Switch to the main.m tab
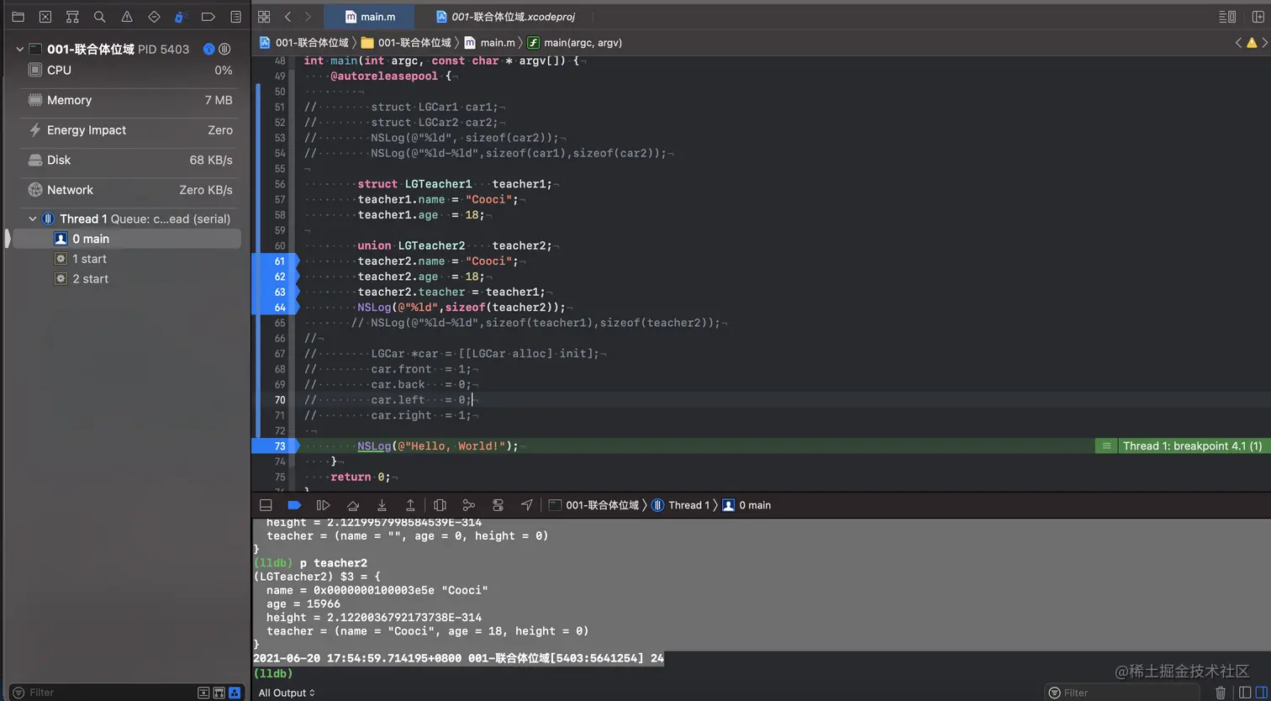Image resolution: width=1271 pixels, height=701 pixels. [370, 17]
